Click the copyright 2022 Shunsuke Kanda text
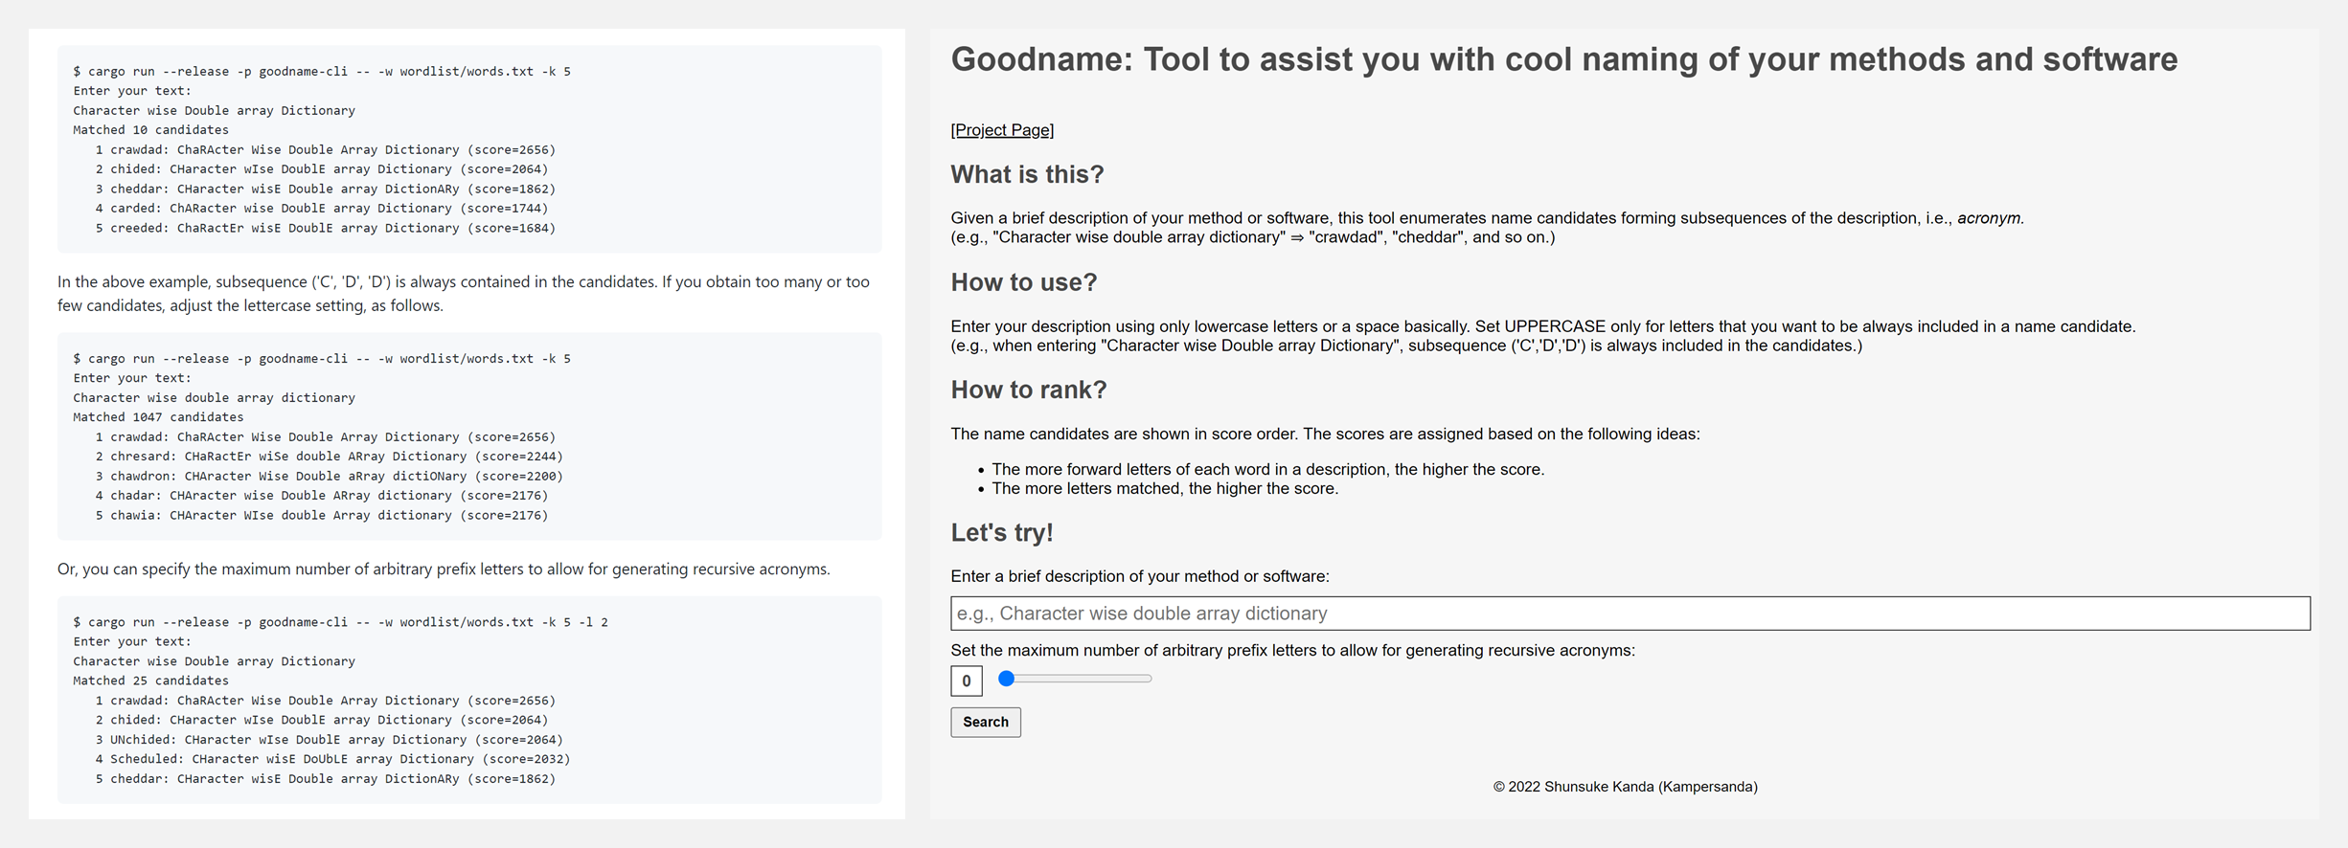Image resolution: width=2348 pixels, height=848 pixels. click(x=1625, y=787)
